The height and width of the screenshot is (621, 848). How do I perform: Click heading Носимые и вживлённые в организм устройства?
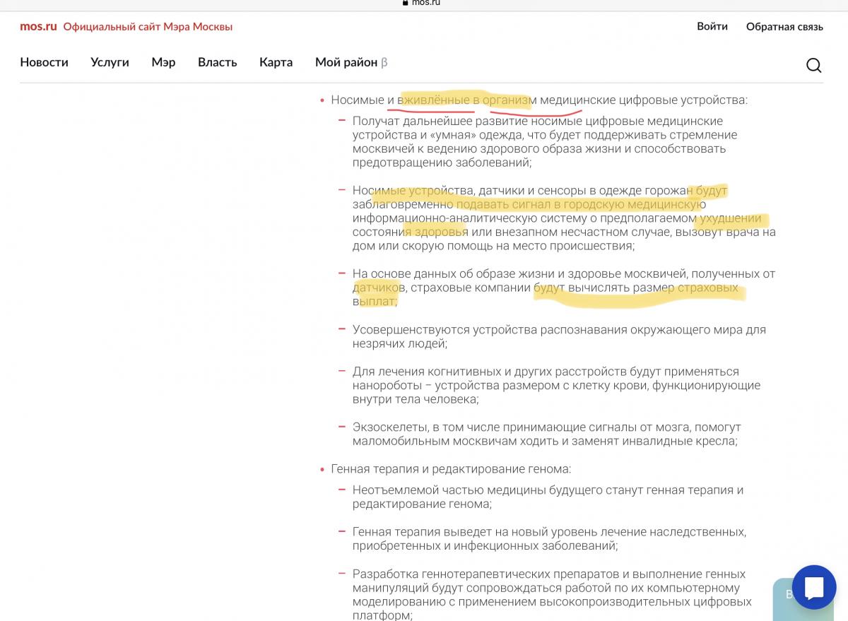[539, 100]
